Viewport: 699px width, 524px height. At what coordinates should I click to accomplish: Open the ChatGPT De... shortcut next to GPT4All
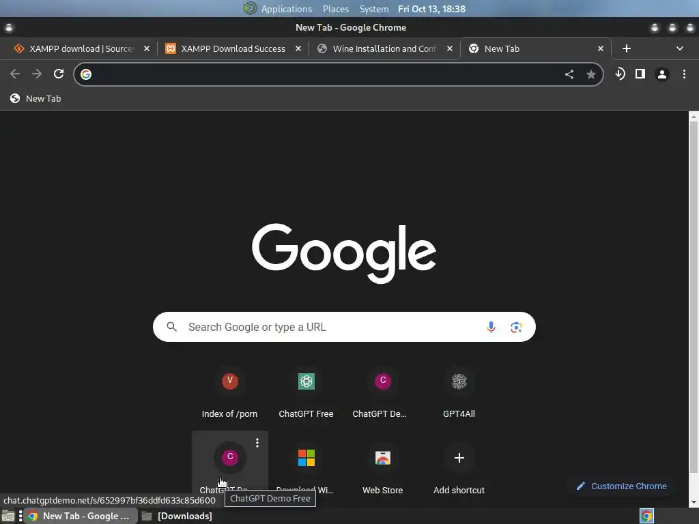click(x=382, y=393)
